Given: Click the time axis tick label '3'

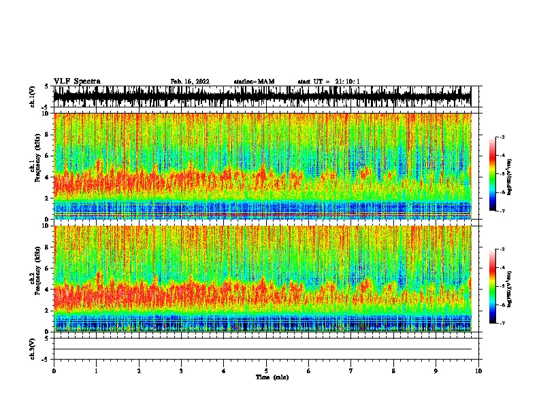Looking at the screenshot, I should coord(181,371).
